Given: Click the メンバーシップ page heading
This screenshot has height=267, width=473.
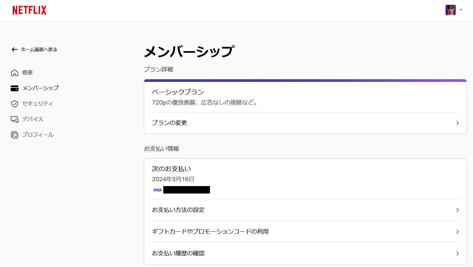Looking at the screenshot, I should [x=189, y=51].
